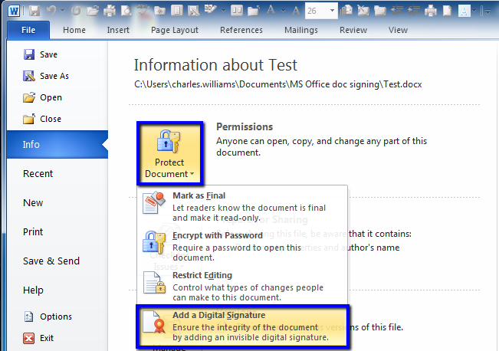Click the Word application icon in title bar
The width and height of the screenshot is (499, 351).
pyautogui.click(x=14, y=11)
